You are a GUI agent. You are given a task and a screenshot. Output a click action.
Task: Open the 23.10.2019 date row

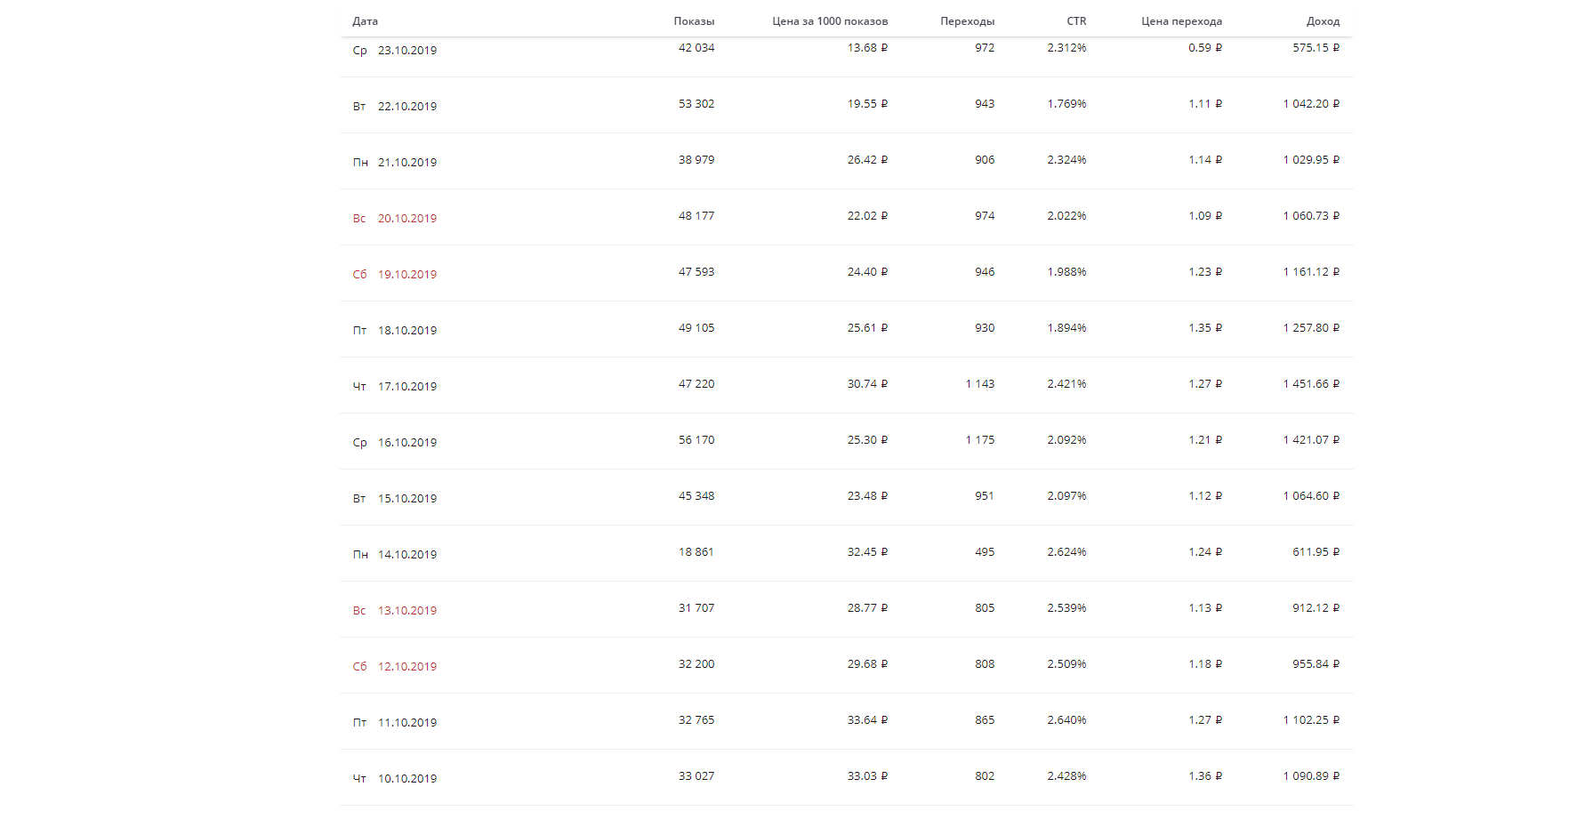coord(406,51)
